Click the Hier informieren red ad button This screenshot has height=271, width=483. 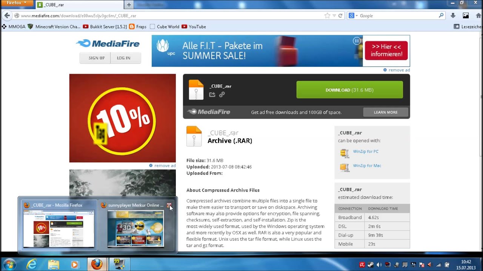click(x=386, y=50)
